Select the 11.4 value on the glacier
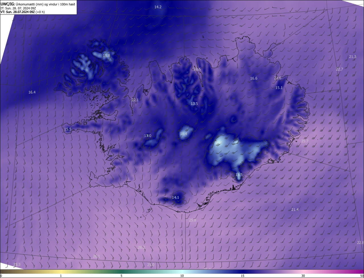364x278 pixels. [183, 134]
